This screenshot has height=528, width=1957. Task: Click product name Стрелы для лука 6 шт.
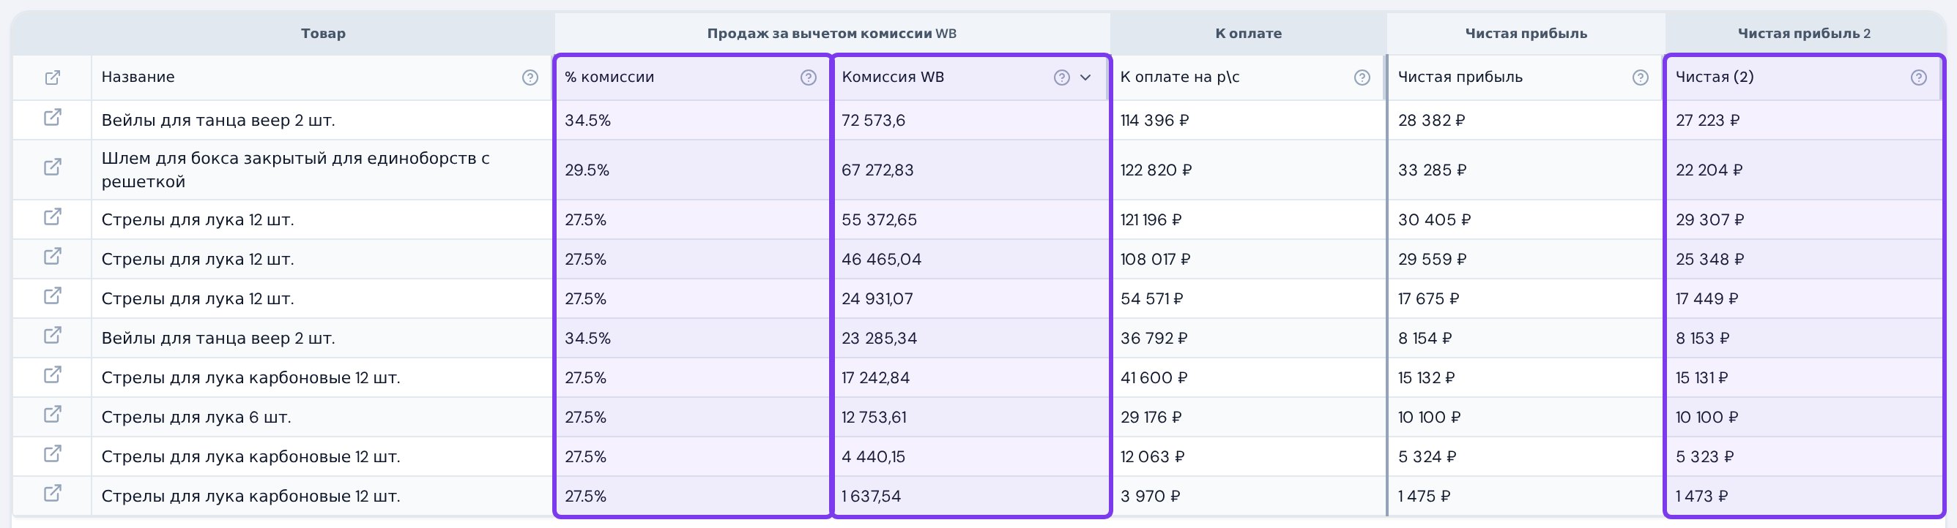pyautogui.click(x=196, y=418)
